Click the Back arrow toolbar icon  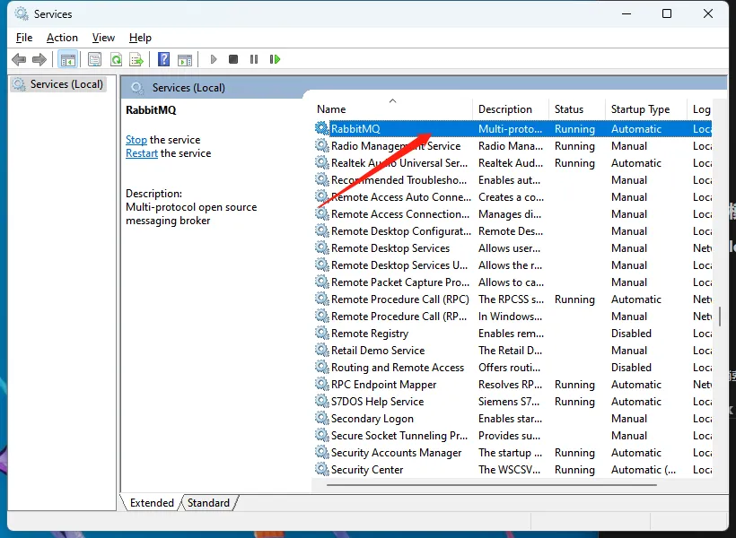(19, 59)
